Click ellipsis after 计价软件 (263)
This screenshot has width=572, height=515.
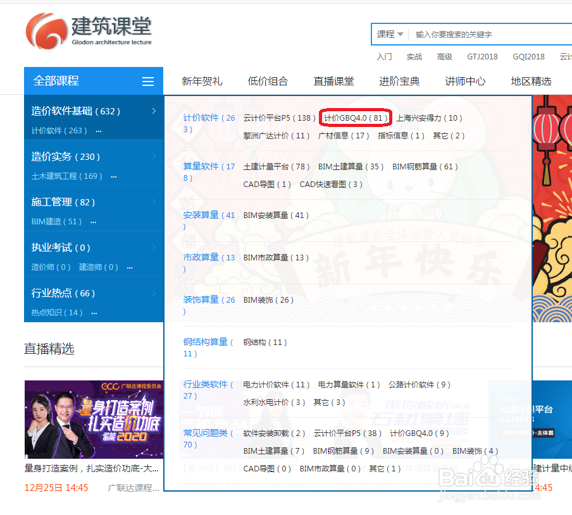click(99, 131)
